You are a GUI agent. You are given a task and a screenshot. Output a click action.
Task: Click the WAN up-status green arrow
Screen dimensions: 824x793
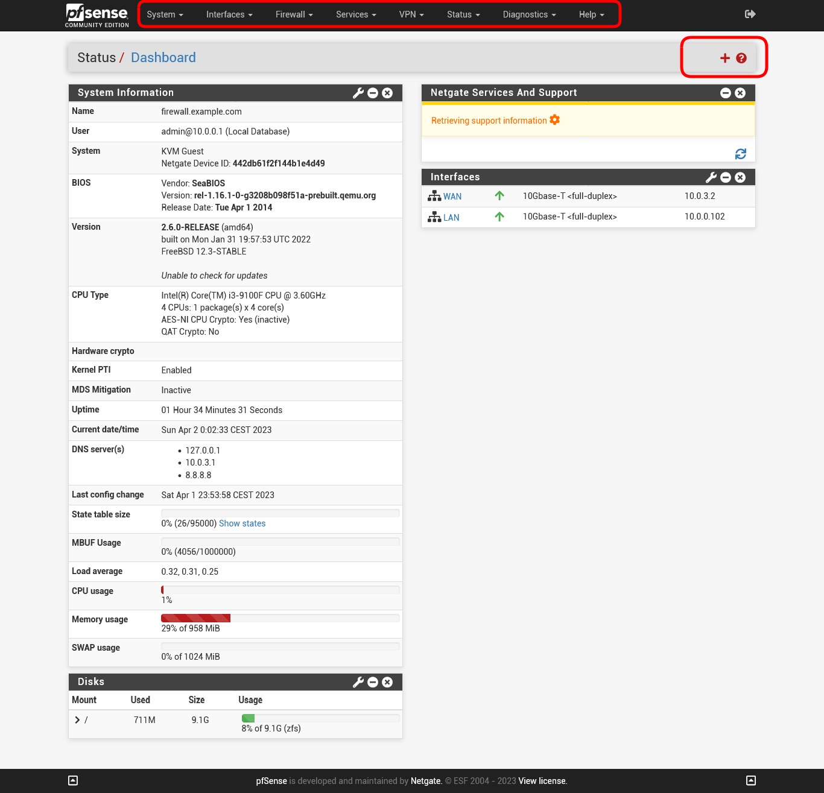tap(499, 195)
